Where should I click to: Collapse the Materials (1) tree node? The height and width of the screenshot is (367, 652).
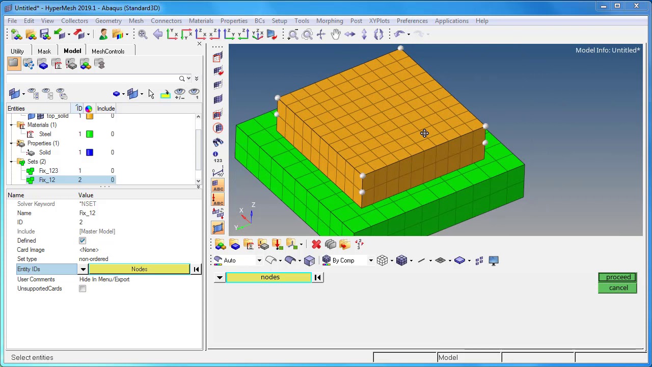pos(11,125)
